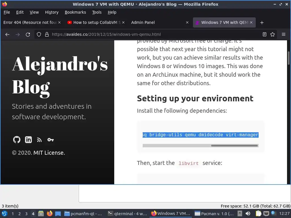The image size is (291, 218).
Task: Open the Tools menu
Action: 97,12
